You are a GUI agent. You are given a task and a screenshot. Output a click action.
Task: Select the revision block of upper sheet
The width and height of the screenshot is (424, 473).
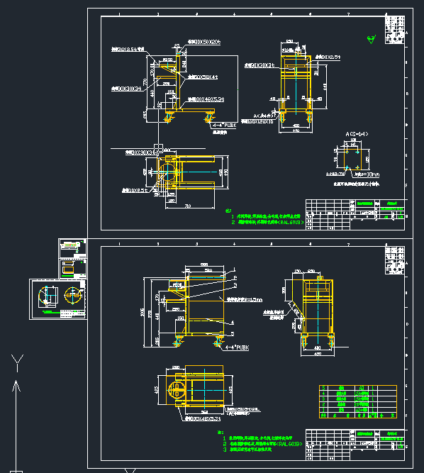pos(394,30)
